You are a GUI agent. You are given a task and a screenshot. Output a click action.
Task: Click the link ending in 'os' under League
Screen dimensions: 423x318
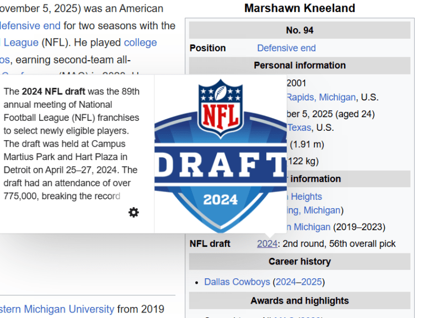[x=5, y=59]
